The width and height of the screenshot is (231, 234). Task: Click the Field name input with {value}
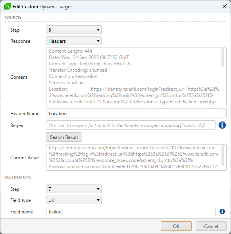(131, 211)
